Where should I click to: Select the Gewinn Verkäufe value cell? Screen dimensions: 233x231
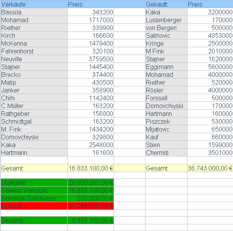pyautogui.click(x=91, y=190)
